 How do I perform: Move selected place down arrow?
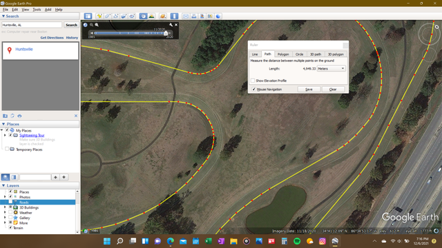click(64, 177)
